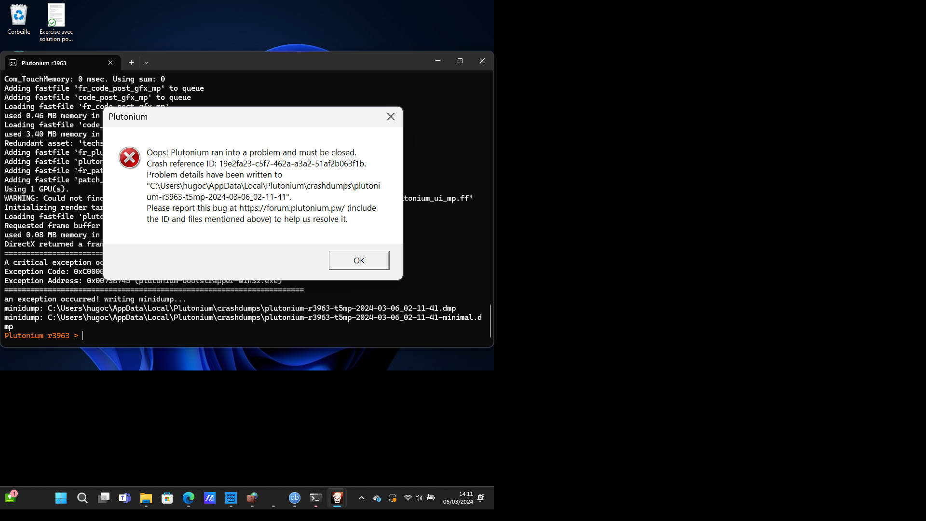Close the Plutonium r3963 tab
926x521 pixels.
(x=110, y=63)
